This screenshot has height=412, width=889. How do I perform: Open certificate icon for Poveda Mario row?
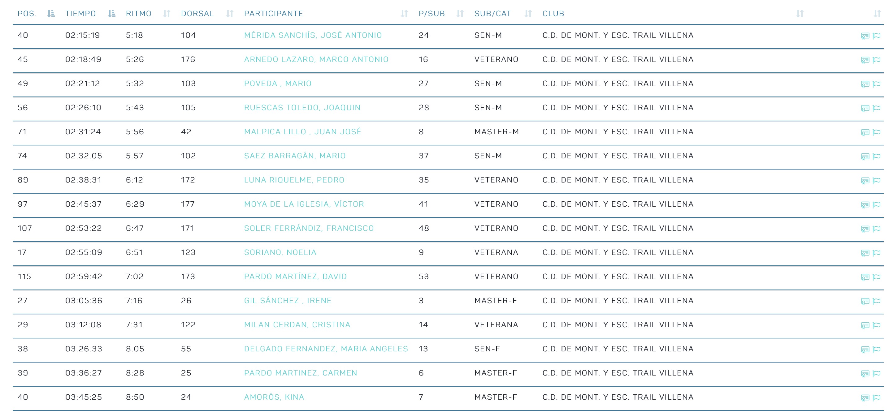pos(865,84)
